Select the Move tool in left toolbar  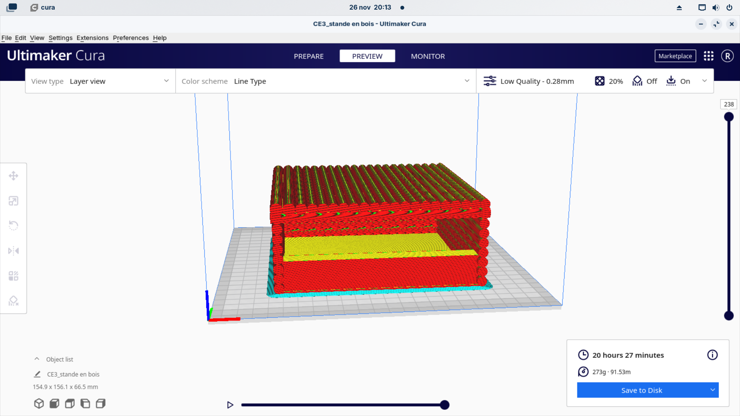(13, 176)
